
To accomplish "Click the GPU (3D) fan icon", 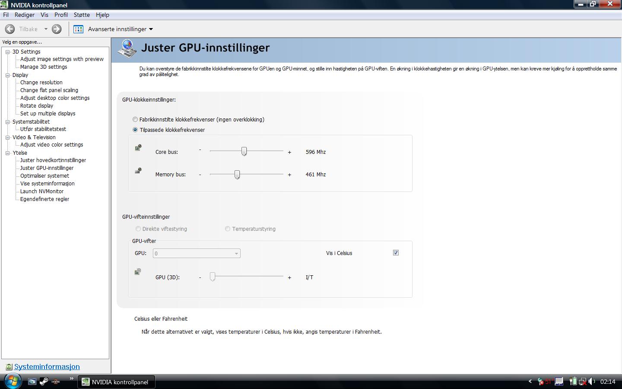I will (x=138, y=272).
